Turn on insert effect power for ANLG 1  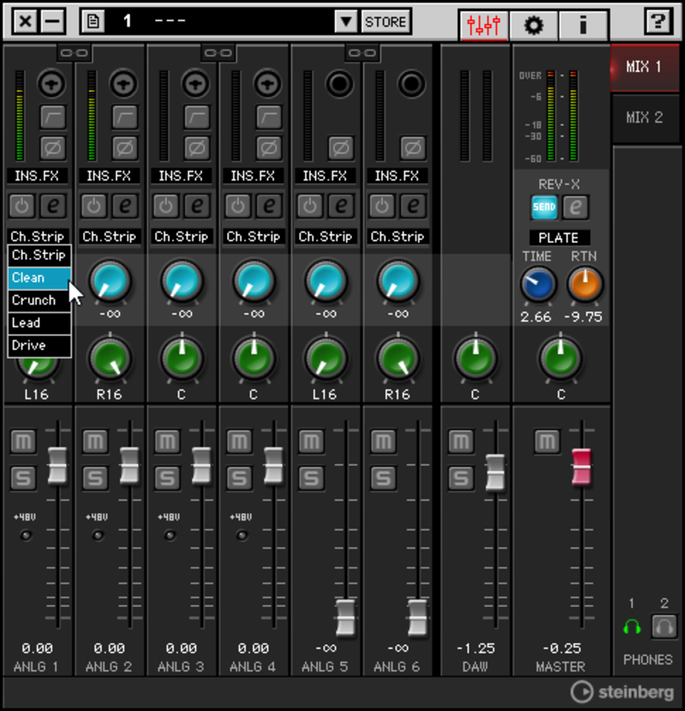click(21, 206)
